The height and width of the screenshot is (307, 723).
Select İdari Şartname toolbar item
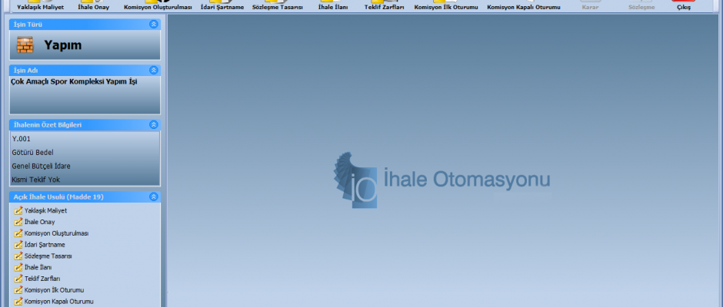[x=222, y=6]
